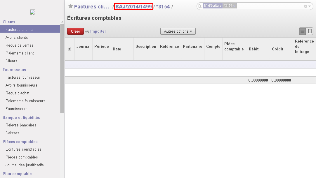This screenshot has height=178, width=316.
Task: Remove the *3154 search filter tag
Action: 234,6
